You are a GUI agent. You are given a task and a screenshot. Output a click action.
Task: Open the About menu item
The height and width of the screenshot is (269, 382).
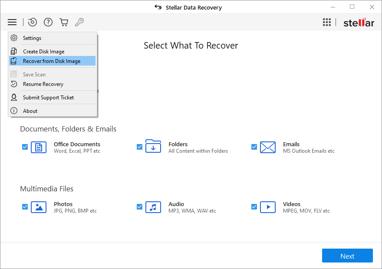30,111
